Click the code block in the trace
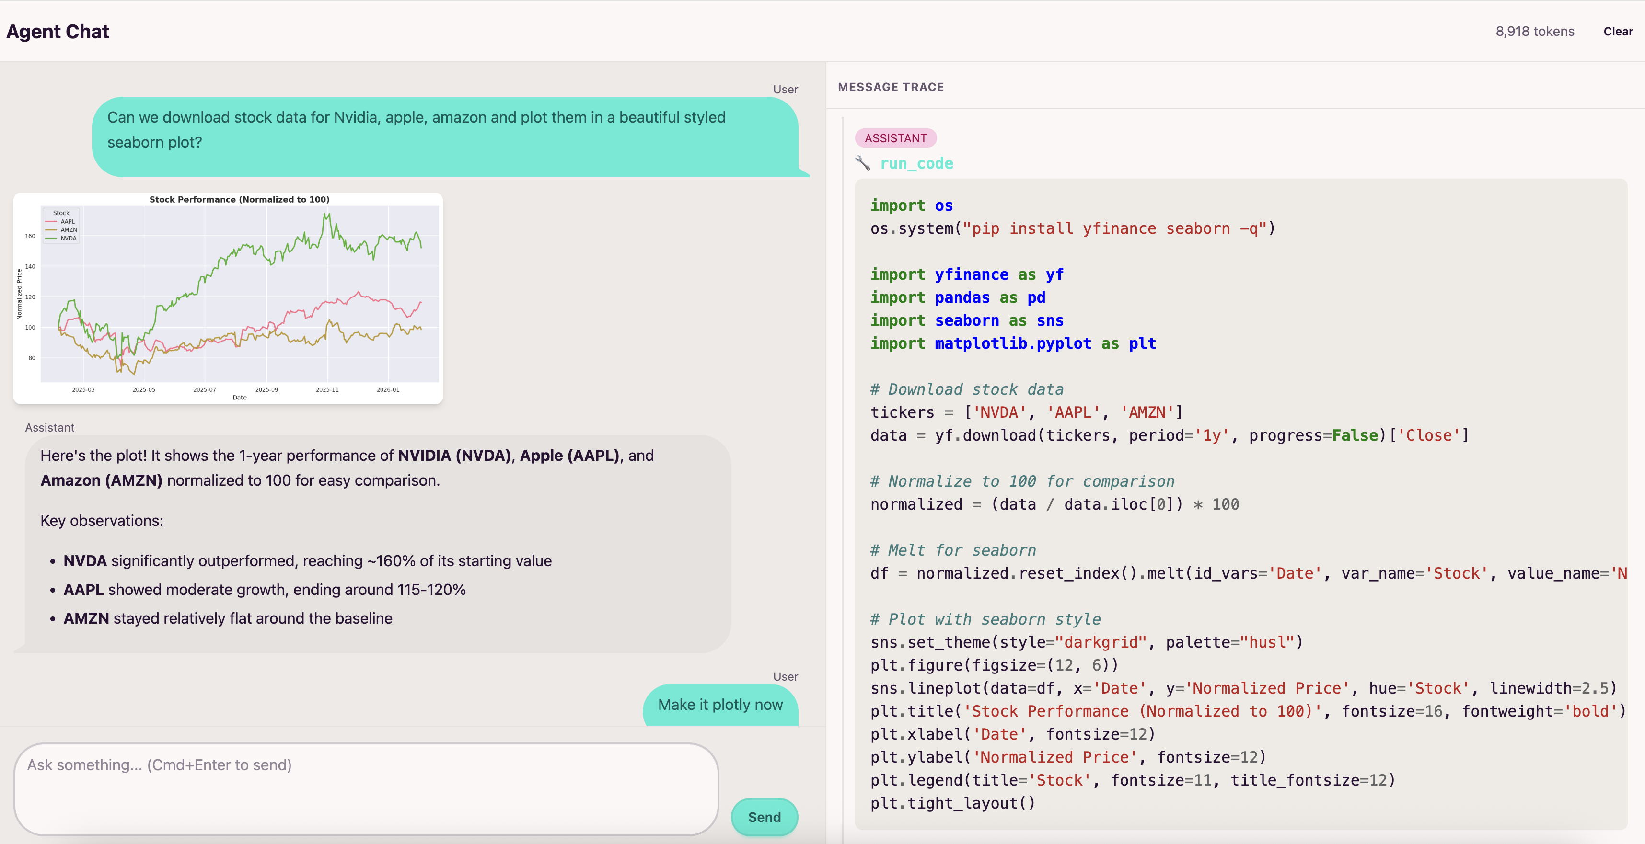This screenshot has height=844, width=1645. point(1240,504)
